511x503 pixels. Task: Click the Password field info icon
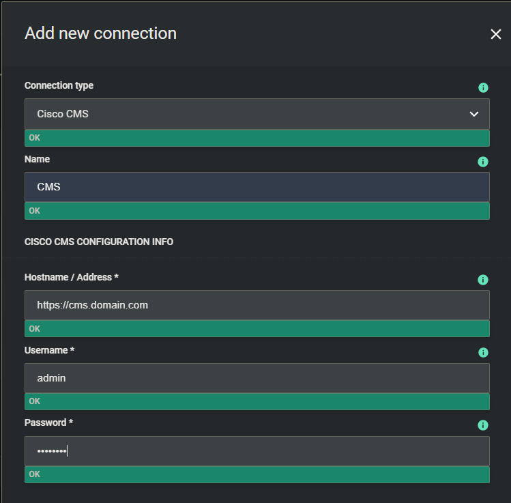483,425
